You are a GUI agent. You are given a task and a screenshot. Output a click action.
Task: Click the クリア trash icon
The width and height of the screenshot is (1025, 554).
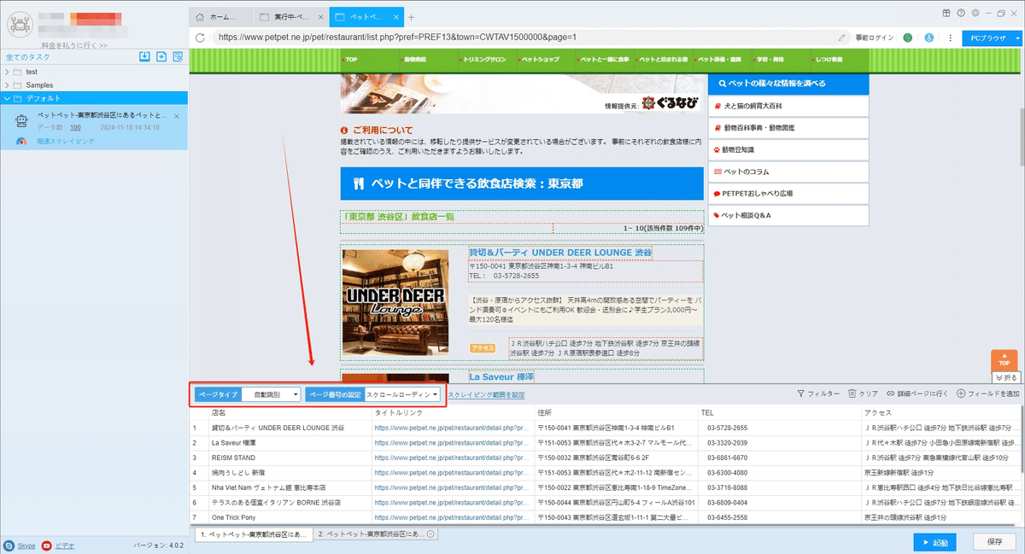[x=852, y=394]
